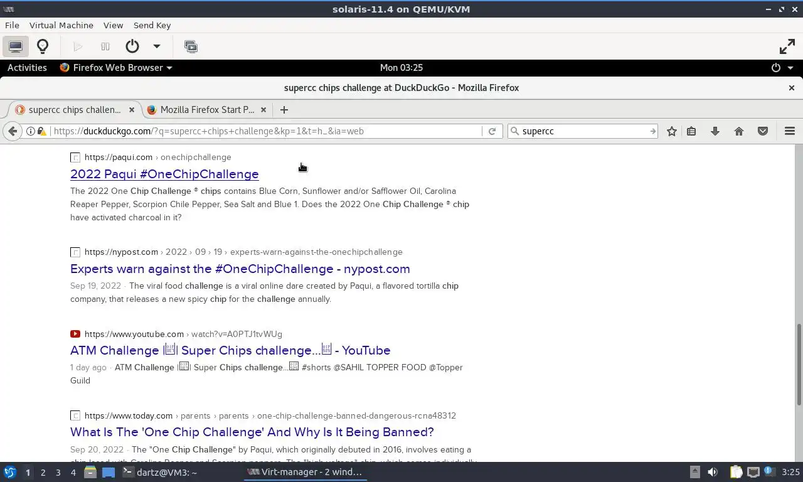Switch to dartz@VM3 terminal window
This screenshot has width=803, height=482.
(x=160, y=472)
